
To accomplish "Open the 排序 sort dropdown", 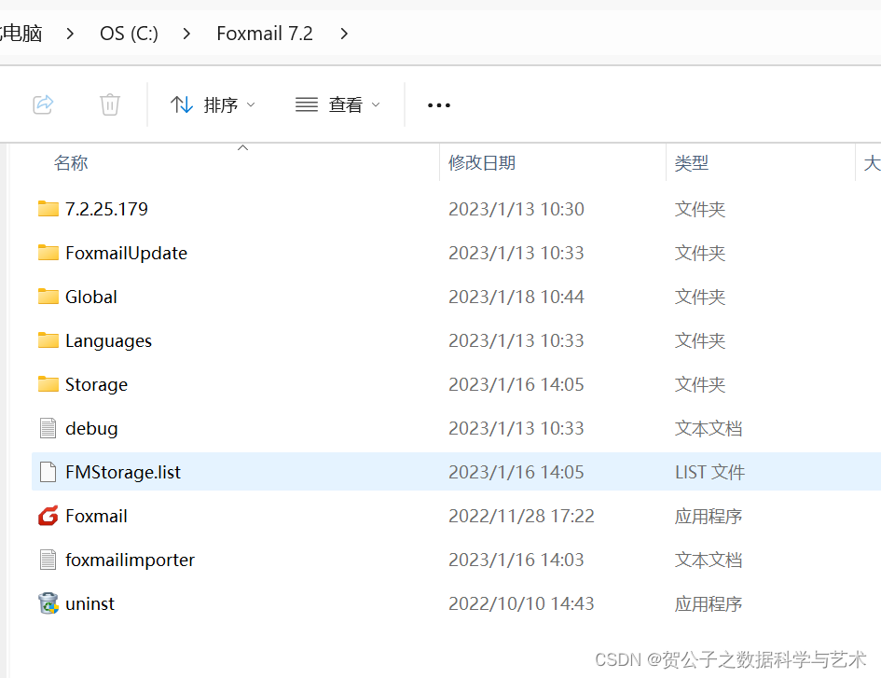I will coord(213,104).
